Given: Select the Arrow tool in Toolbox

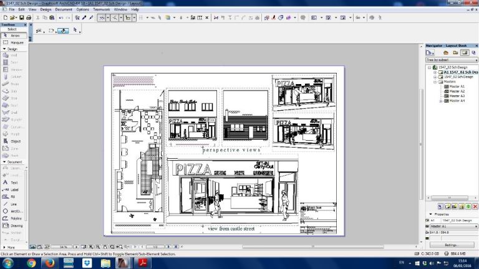Looking at the screenshot, I should [14, 35].
